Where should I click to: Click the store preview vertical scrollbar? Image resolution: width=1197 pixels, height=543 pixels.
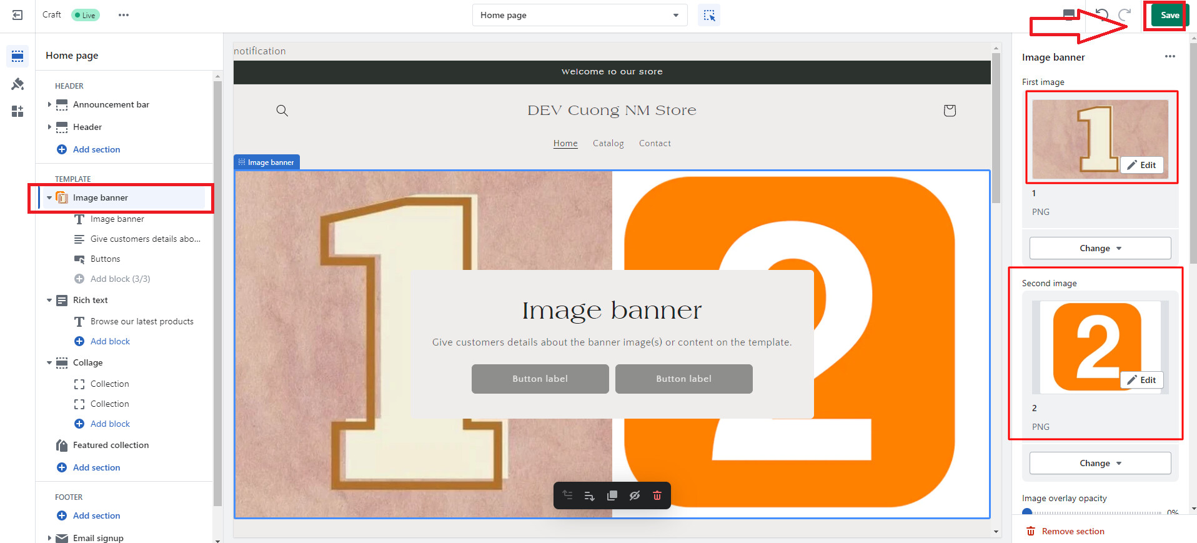(996, 127)
